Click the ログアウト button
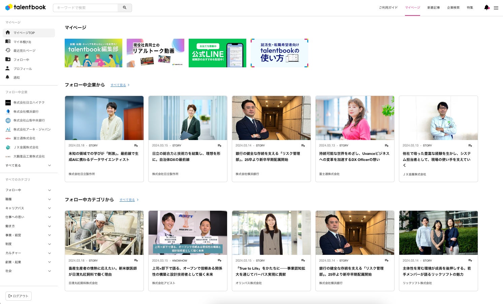The width and height of the screenshot is (503, 304). tap(19, 296)
